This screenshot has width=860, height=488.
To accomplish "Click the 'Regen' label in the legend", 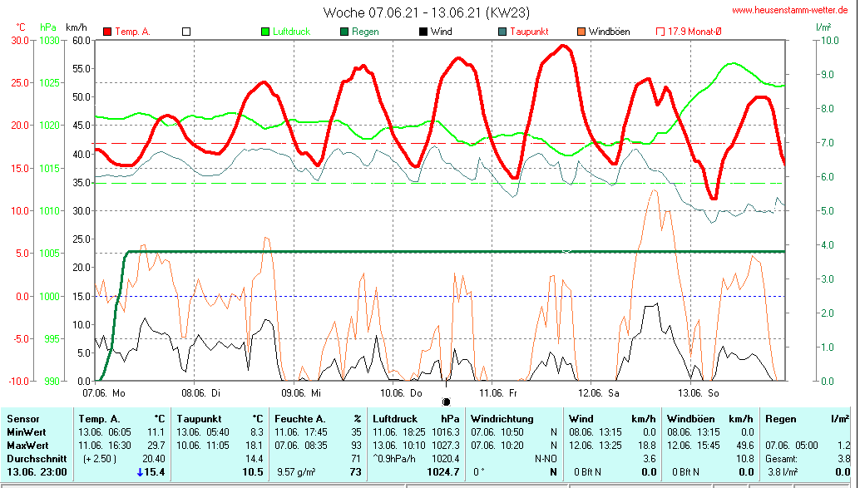I will [365, 32].
